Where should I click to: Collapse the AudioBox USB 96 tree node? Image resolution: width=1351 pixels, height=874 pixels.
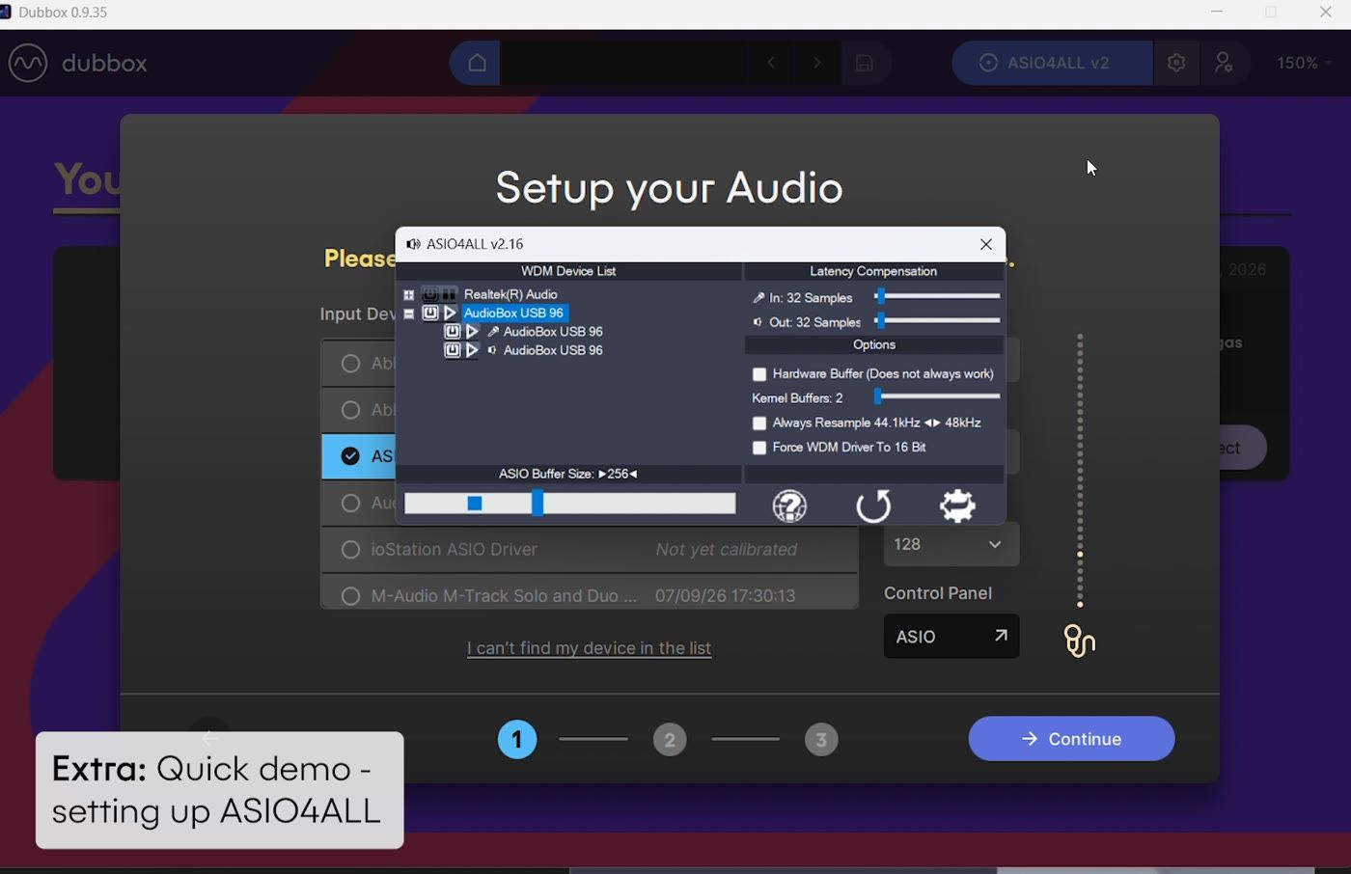pos(408,314)
